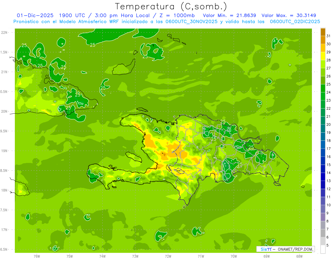Click the "18N" latitude axis label
This screenshot has width=336, height=260.
[4, 190]
